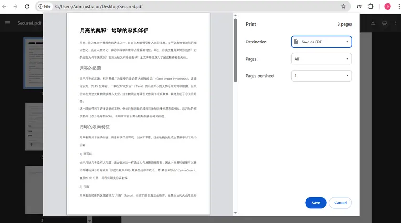
Task: Click the 'Secured.pdf' title in viewer toolbar
Action: (x=29, y=23)
